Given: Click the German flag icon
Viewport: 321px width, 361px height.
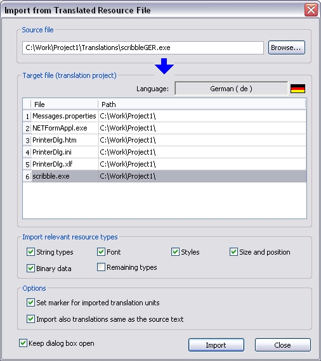Looking at the screenshot, I should (298, 89).
